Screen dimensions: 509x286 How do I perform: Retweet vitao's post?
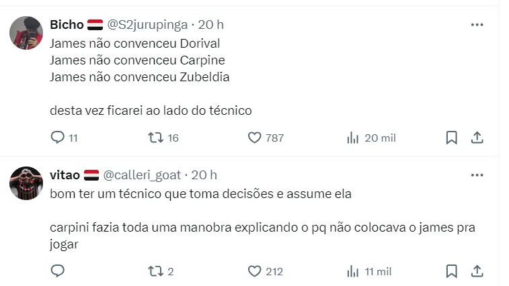coord(155,271)
